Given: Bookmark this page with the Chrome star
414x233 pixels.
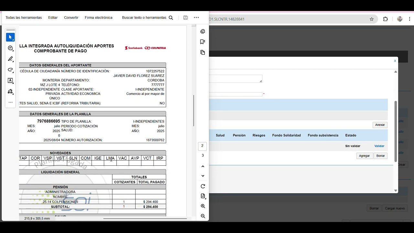Looking at the screenshot, I should pos(372,19).
